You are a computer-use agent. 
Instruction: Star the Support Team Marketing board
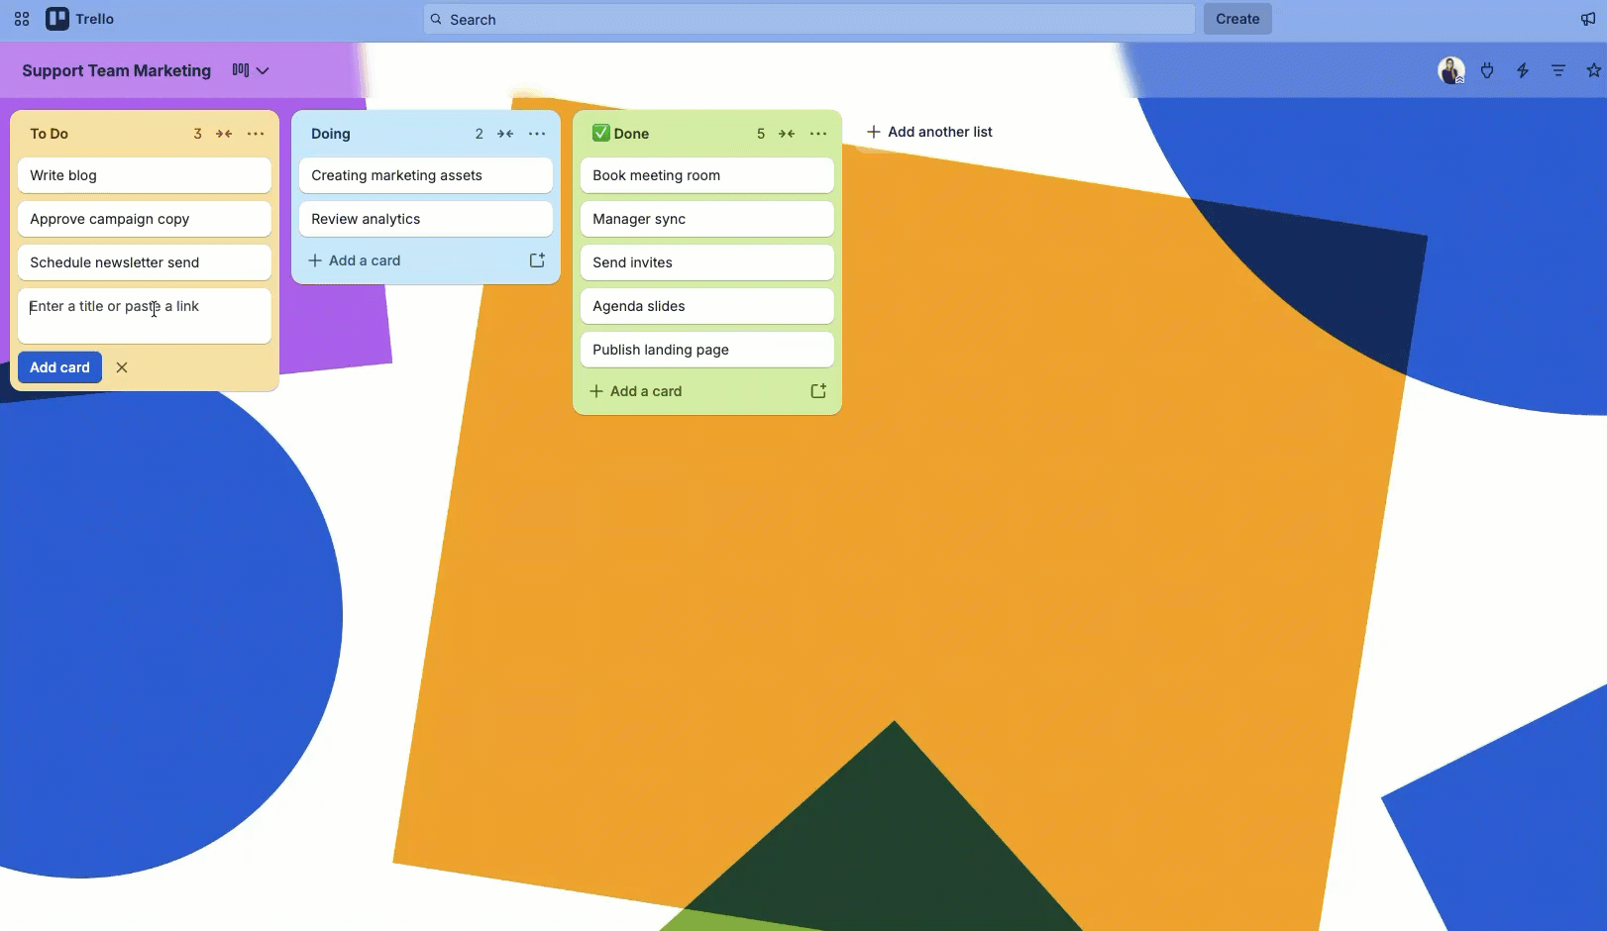tap(1593, 70)
